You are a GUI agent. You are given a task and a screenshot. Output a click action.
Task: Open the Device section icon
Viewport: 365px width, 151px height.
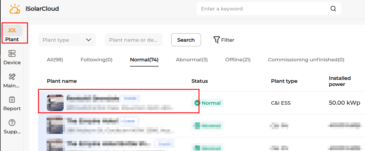tap(12, 54)
